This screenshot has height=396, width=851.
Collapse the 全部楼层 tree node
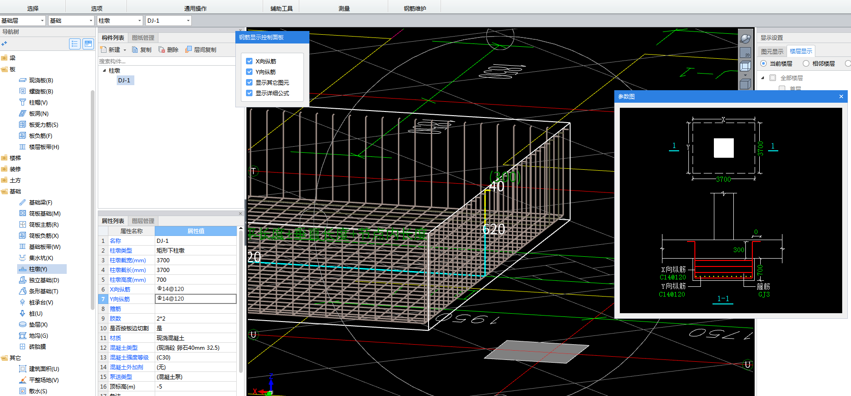[x=763, y=78]
